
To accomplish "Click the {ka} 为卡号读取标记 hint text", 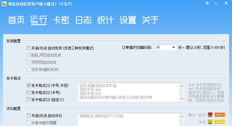I will [x=205, y=85].
